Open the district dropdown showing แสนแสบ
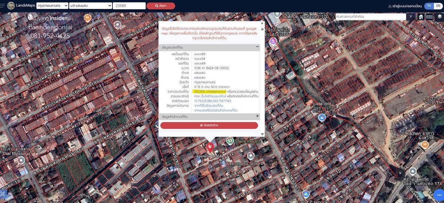This screenshot has width=444, height=203. (90, 6)
